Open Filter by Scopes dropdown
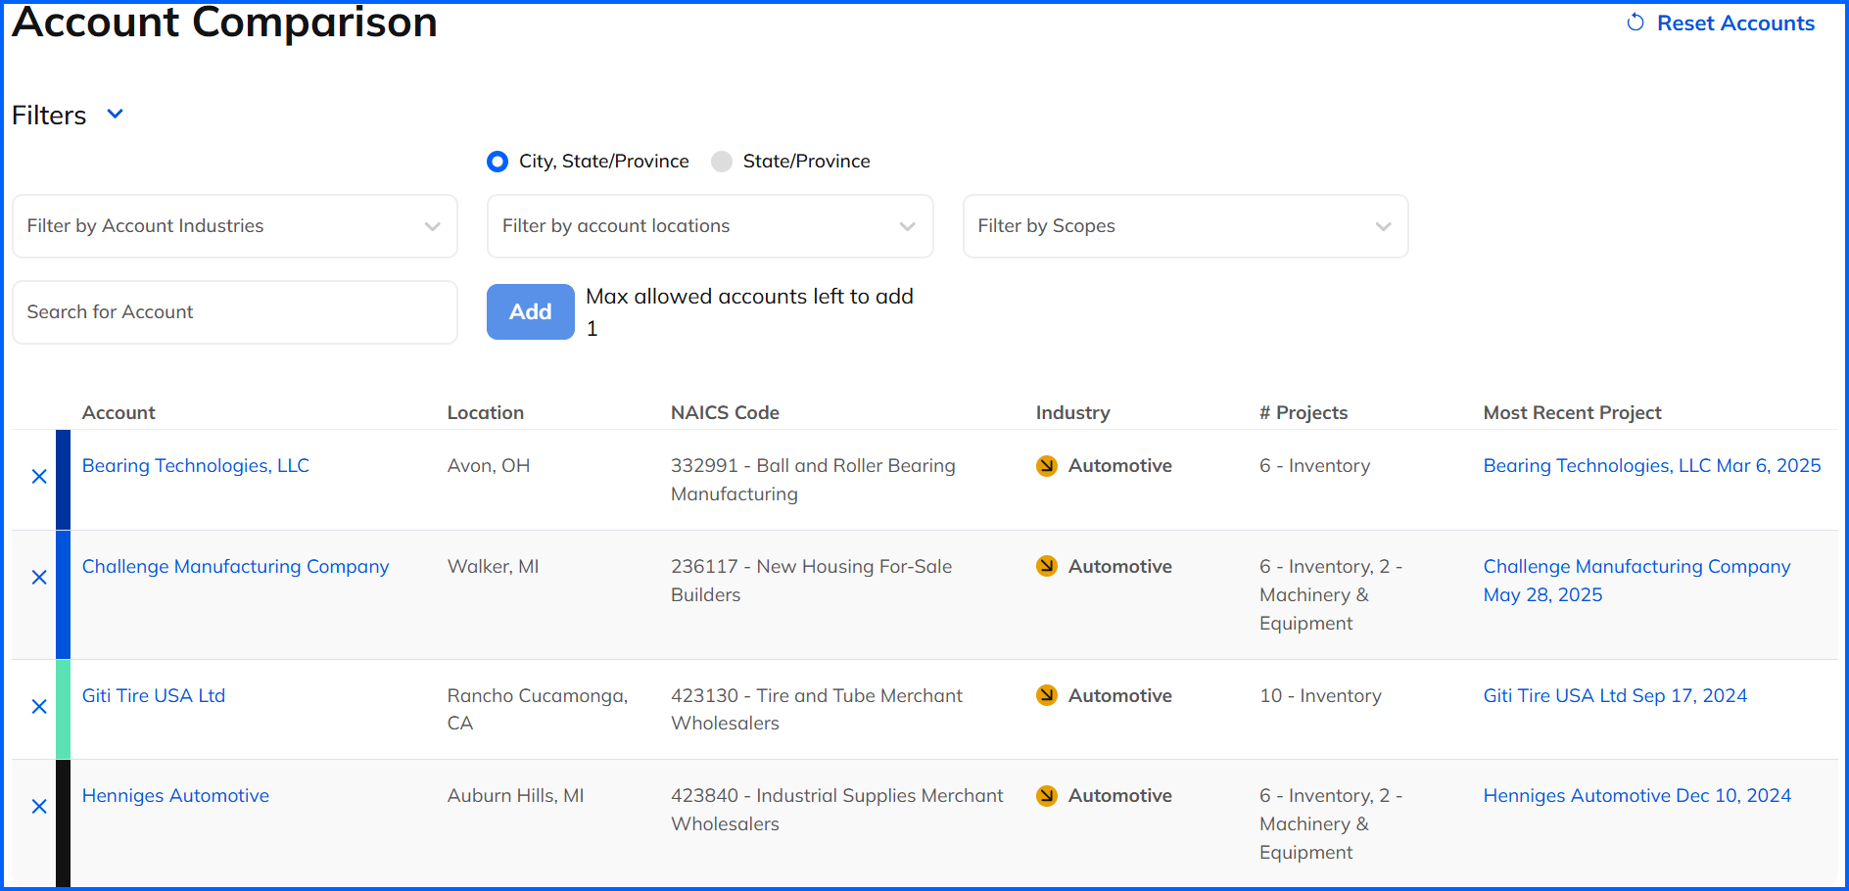1849x891 pixels. point(1185,226)
